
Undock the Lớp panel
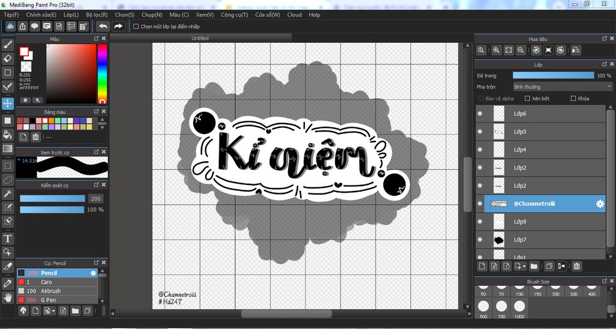click(605, 64)
